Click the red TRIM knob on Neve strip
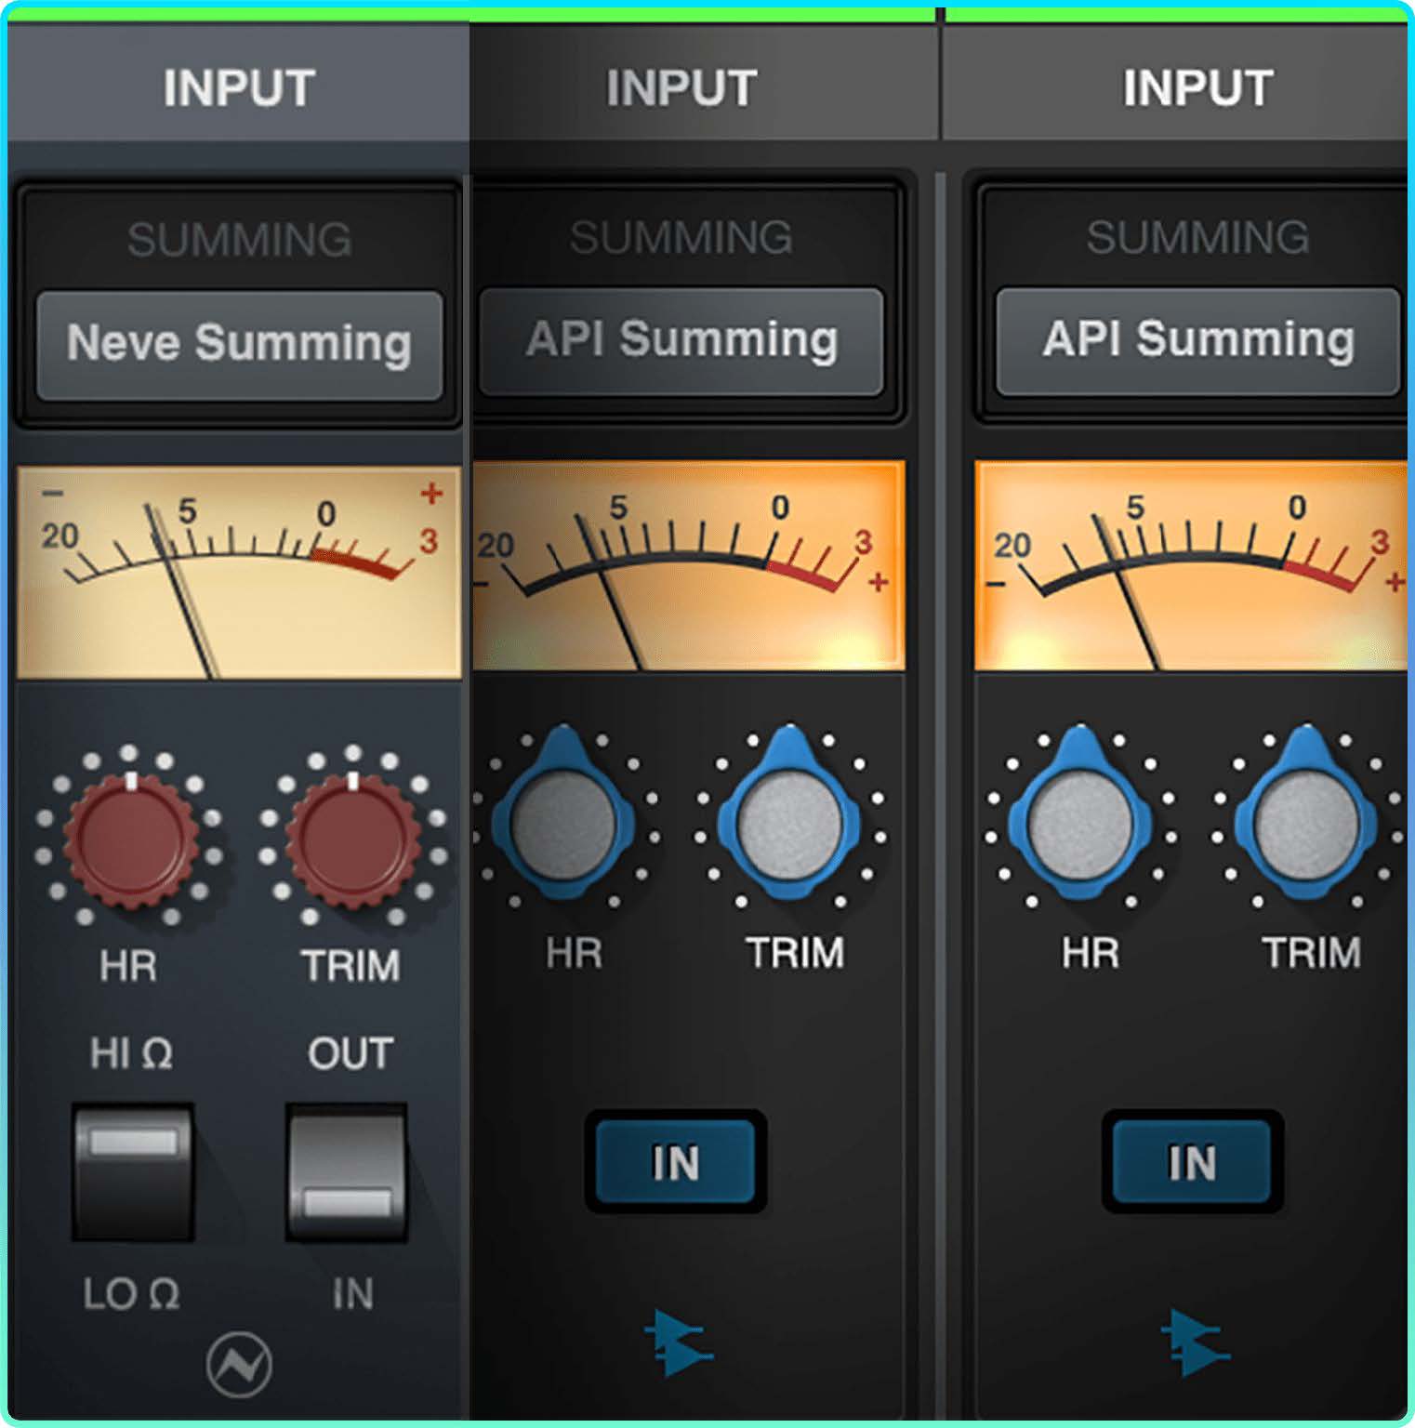 pos(352,838)
